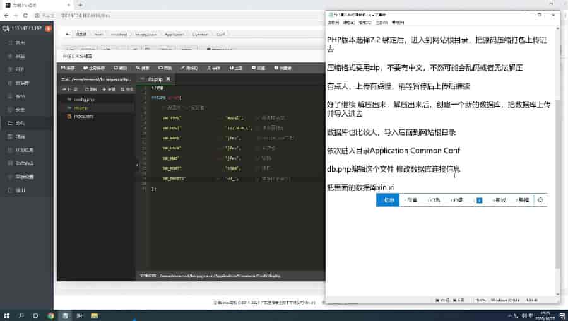Go up one level (上一级) in editor file tree

69,90
